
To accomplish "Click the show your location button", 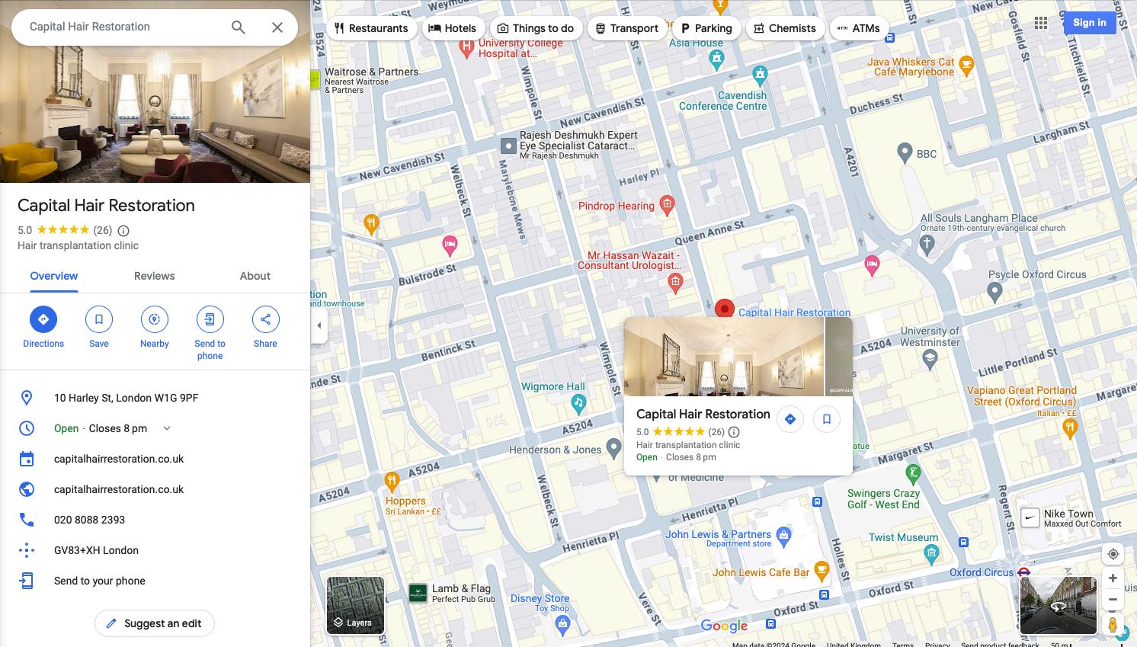I will [x=1113, y=554].
